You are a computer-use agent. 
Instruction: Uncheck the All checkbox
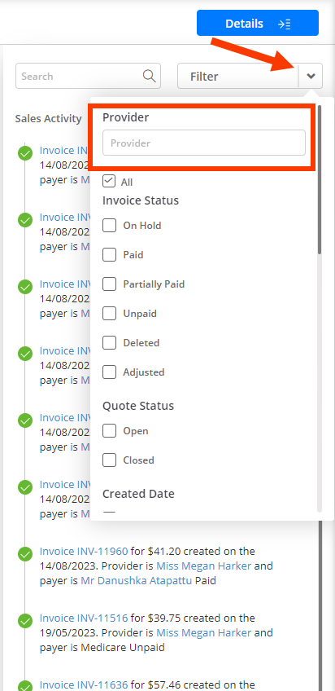tap(109, 182)
